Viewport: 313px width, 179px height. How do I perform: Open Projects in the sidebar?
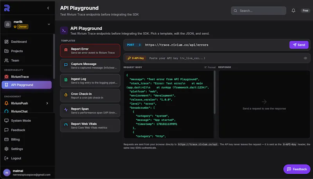pyautogui.click(x=27, y=51)
